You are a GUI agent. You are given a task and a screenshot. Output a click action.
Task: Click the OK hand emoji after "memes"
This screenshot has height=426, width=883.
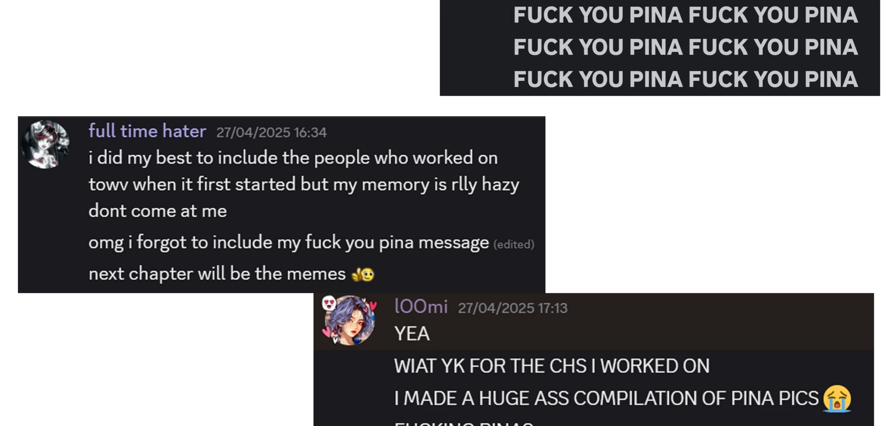tap(363, 274)
